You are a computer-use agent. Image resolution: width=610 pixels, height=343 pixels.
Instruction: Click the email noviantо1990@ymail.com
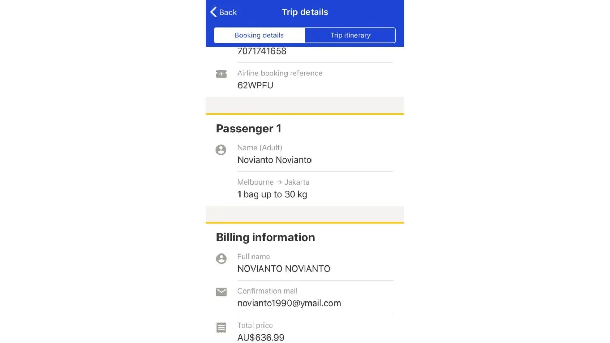(289, 303)
